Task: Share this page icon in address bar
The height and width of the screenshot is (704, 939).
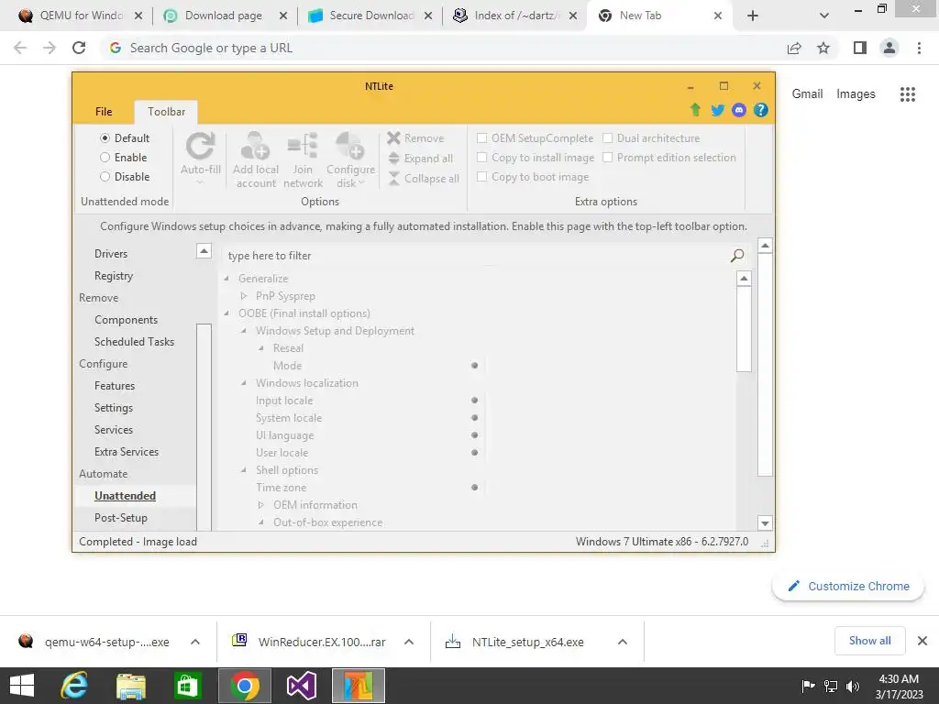Action: (794, 48)
